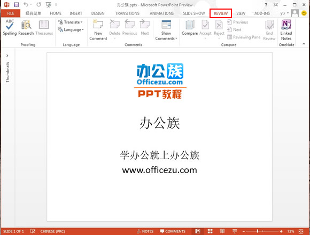310x235 pixels.
Task: Click the Accept change icon
Action: click(x=205, y=25)
